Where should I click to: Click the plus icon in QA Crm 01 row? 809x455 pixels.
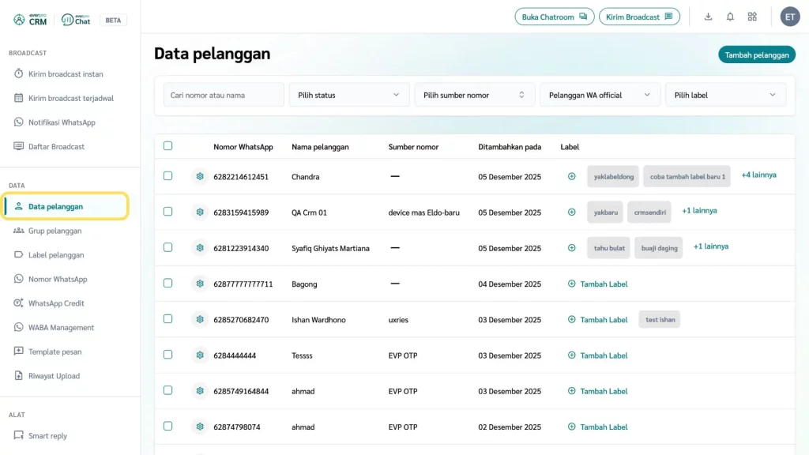572,212
